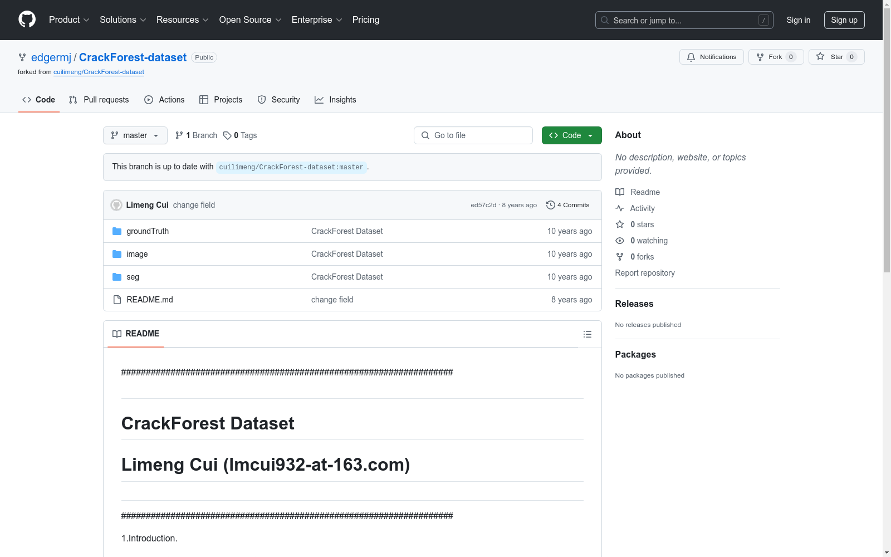Open the commit hash ed57c2d
The height and width of the screenshot is (557, 891).
coord(483,205)
